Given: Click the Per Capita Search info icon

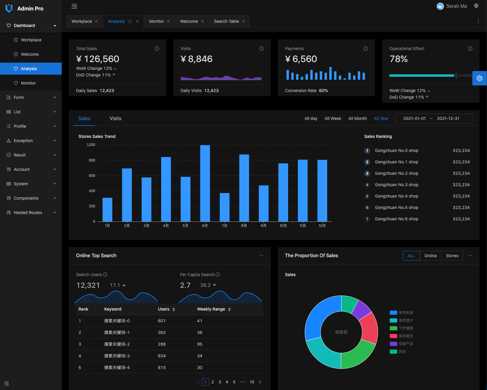Looking at the screenshot, I should point(218,275).
